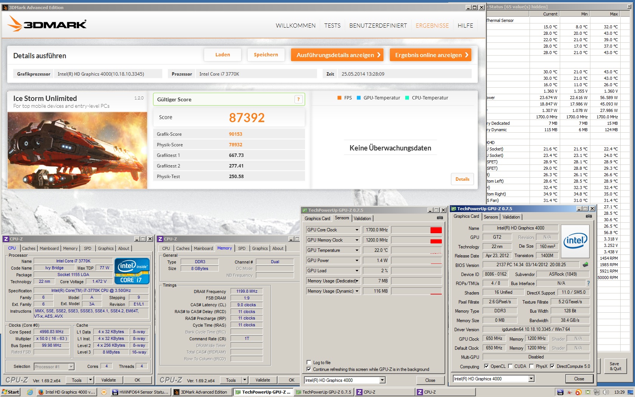
Task: Click Validate in the left CPU-Z window
Action: point(108,380)
